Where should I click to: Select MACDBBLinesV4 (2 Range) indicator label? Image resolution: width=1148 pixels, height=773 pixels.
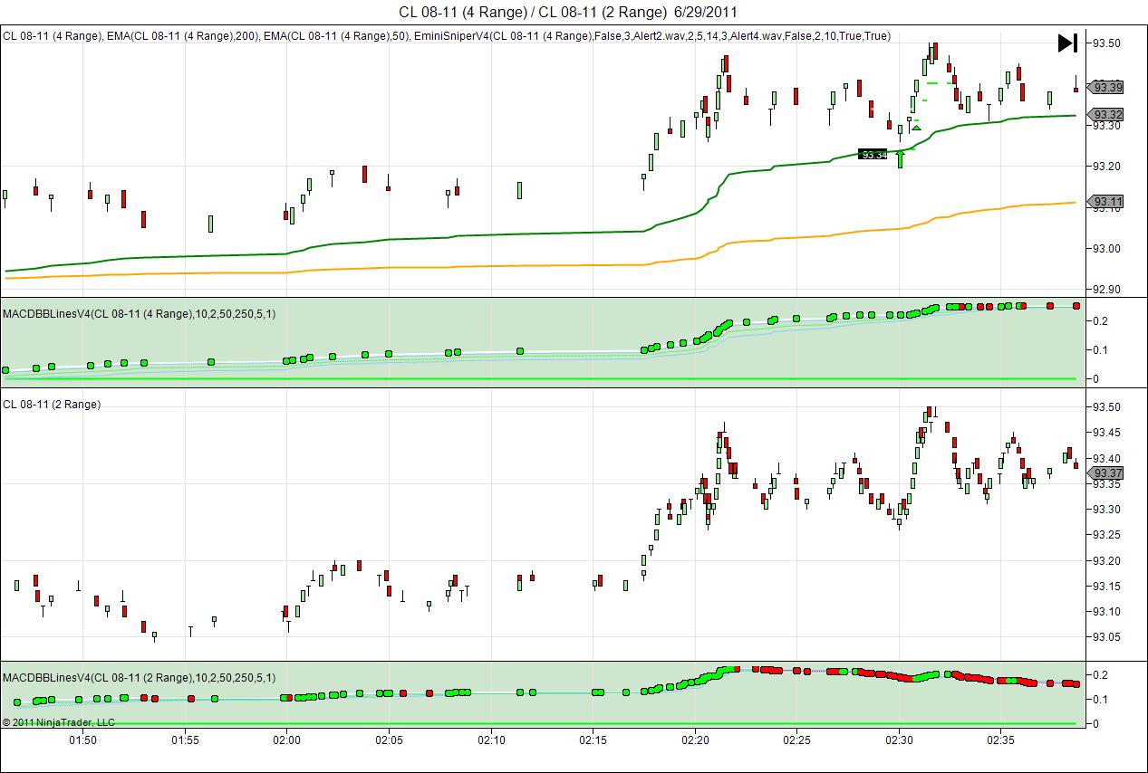[140, 677]
